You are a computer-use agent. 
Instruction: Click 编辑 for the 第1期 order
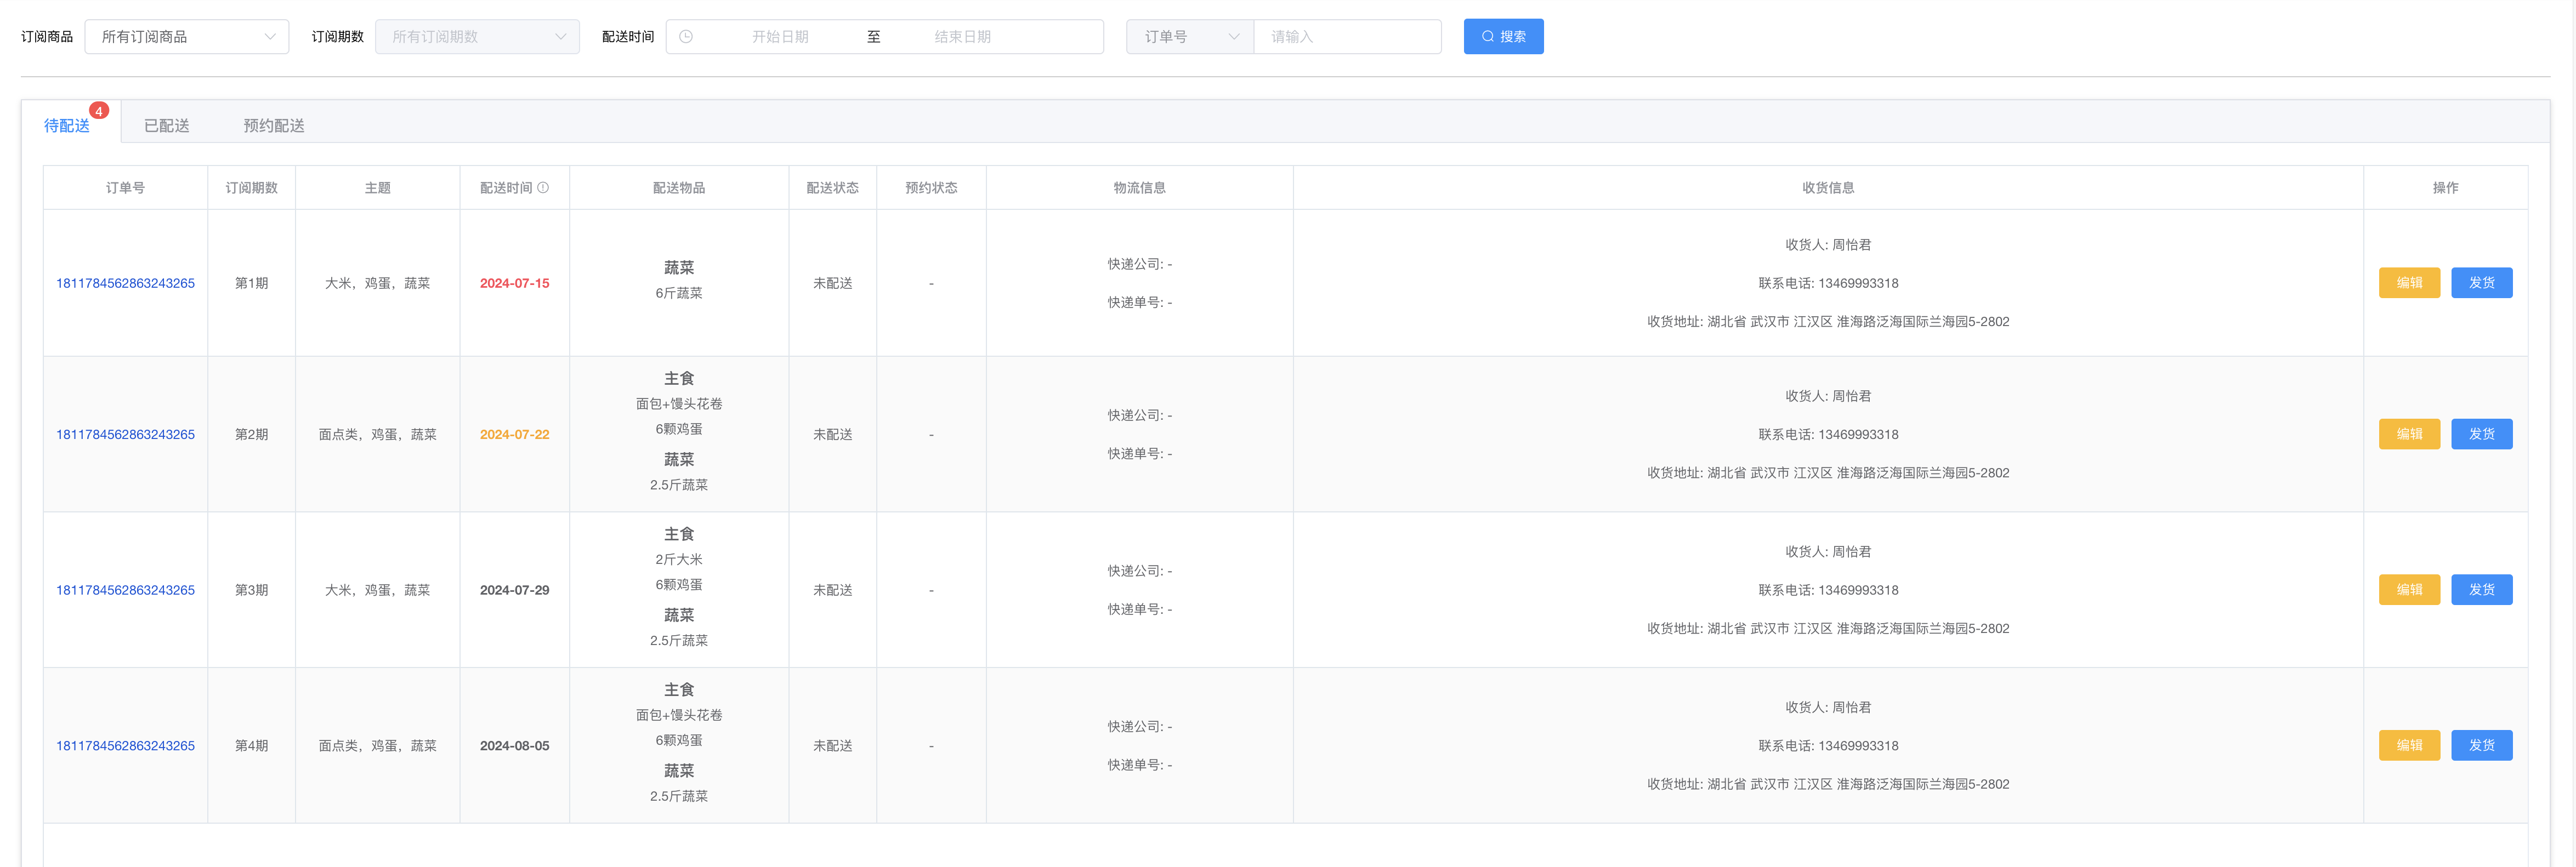click(x=2408, y=283)
